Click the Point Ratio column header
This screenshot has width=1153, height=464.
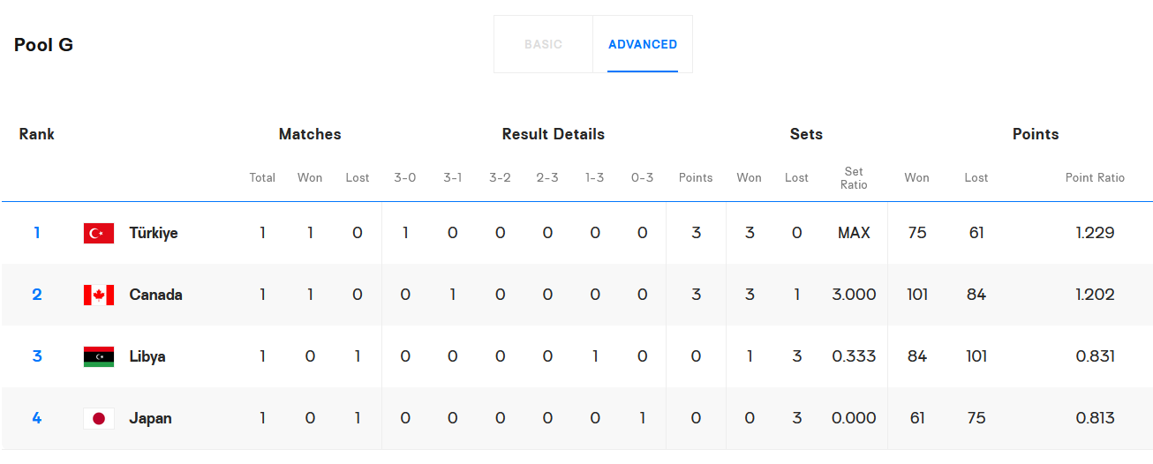coord(1095,178)
